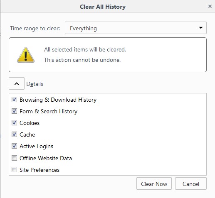Viewport: 215px width, 198px height.
Task: Toggle the Cookies checkbox
Action: (x=14, y=123)
